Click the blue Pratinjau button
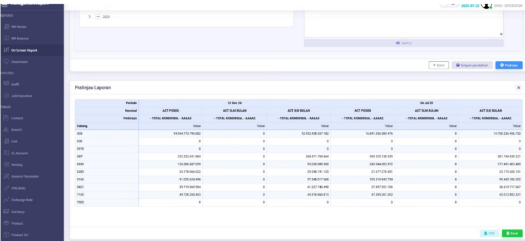The width and height of the screenshot is (525, 241). tap(509, 66)
